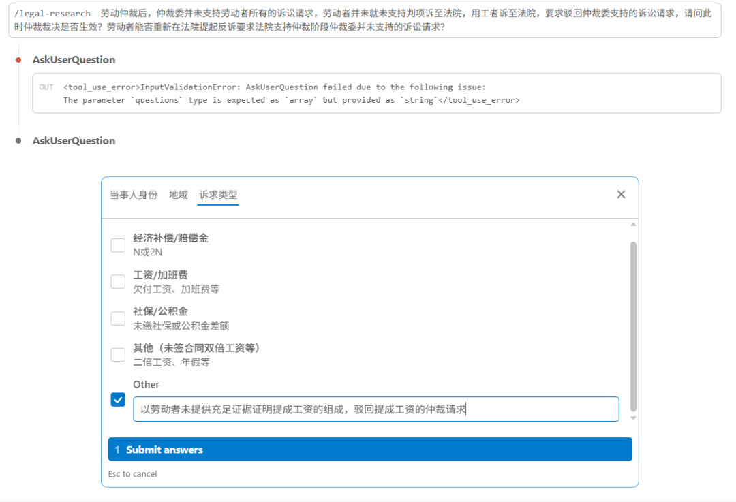Switch to the 当事人身份 tab
Image resolution: width=736 pixels, height=502 pixels.
[x=134, y=195]
